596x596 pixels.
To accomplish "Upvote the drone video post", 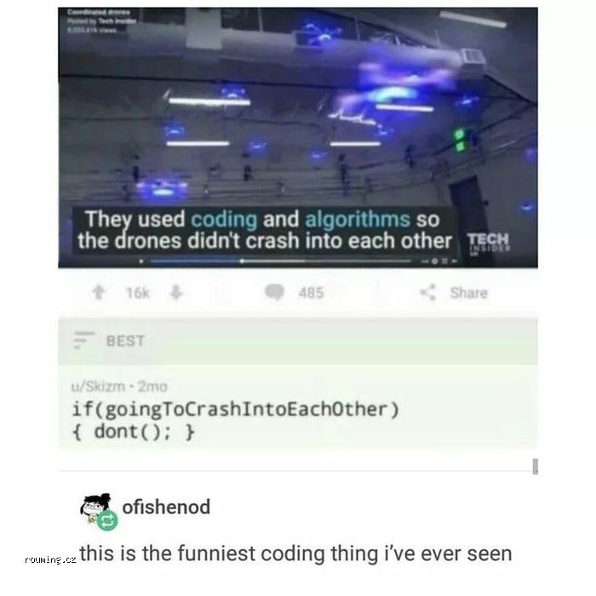I will [99, 293].
